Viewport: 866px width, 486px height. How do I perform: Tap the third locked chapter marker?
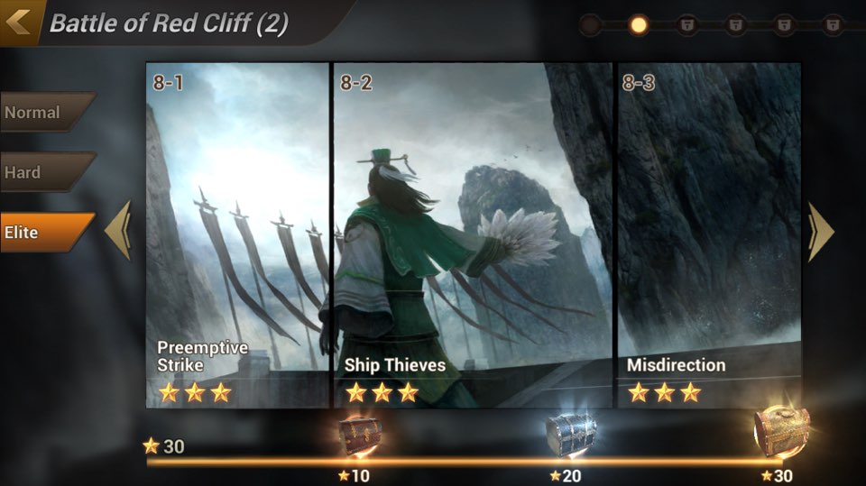pos(784,25)
